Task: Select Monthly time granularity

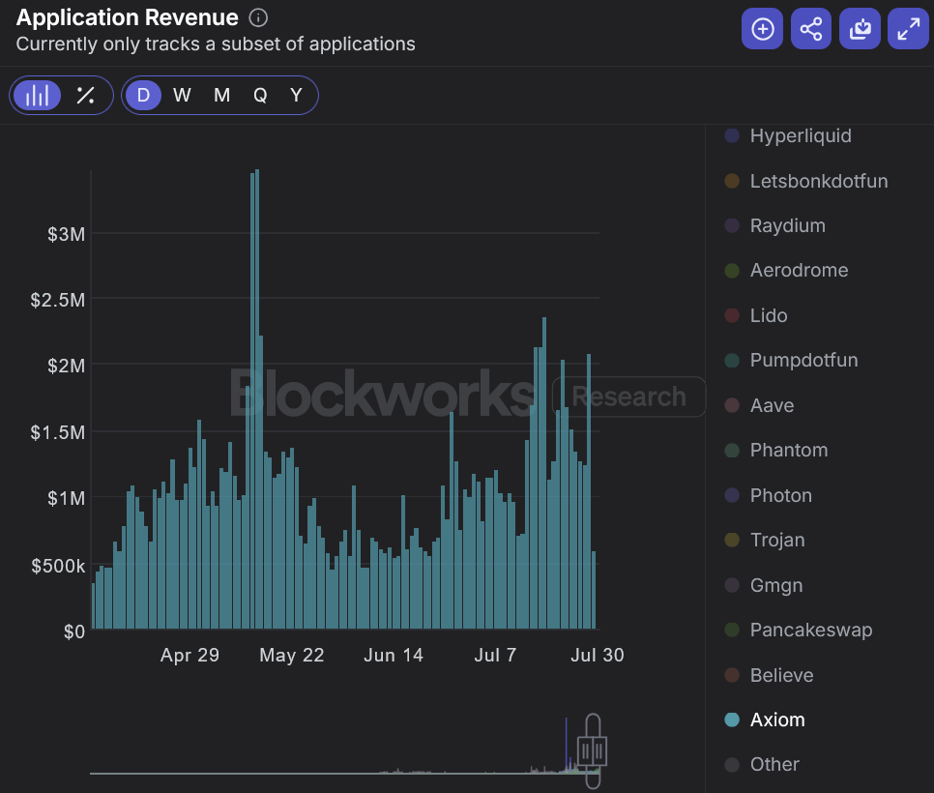Action: 219,95
